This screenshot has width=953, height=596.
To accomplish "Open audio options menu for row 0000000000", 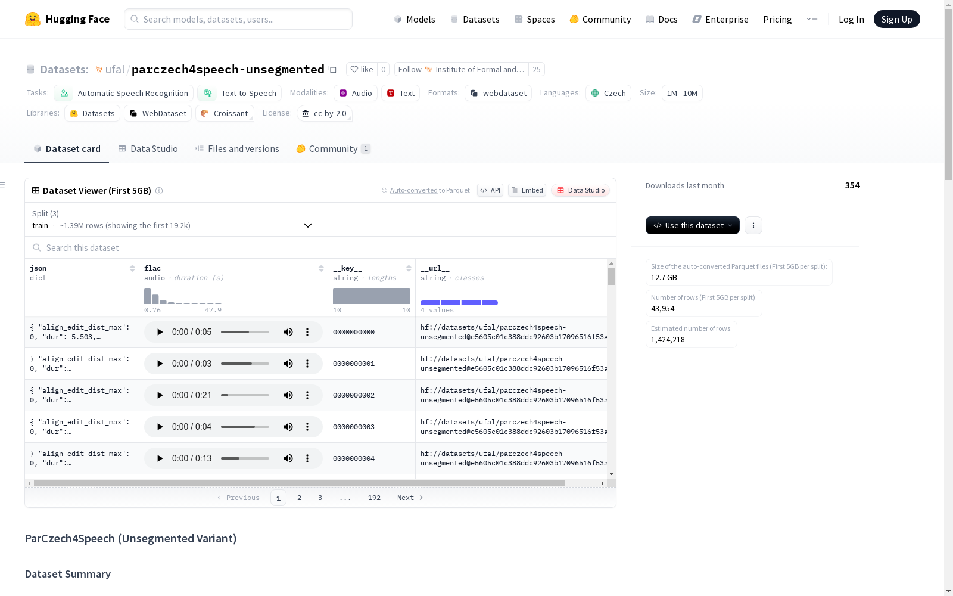I will pos(307,332).
